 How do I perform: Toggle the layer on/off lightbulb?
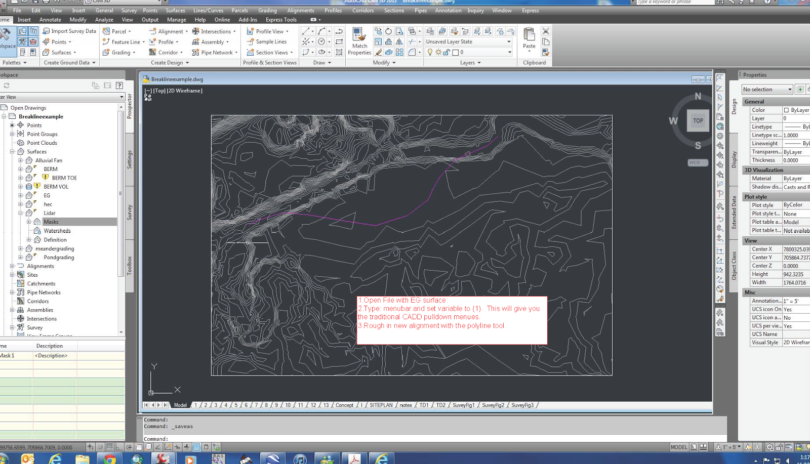pos(429,52)
